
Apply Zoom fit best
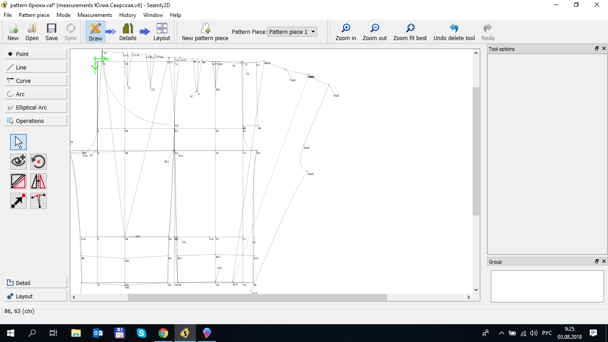pyautogui.click(x=410, y=32)
